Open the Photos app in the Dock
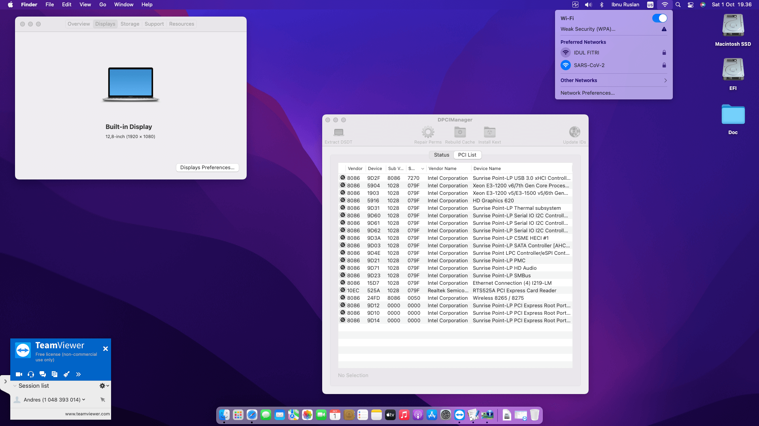Viewport: 759px width, 426px height. tap(307, 415)
